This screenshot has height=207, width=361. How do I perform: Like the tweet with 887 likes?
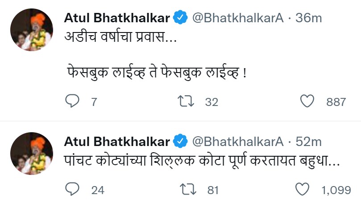point(307,101)
